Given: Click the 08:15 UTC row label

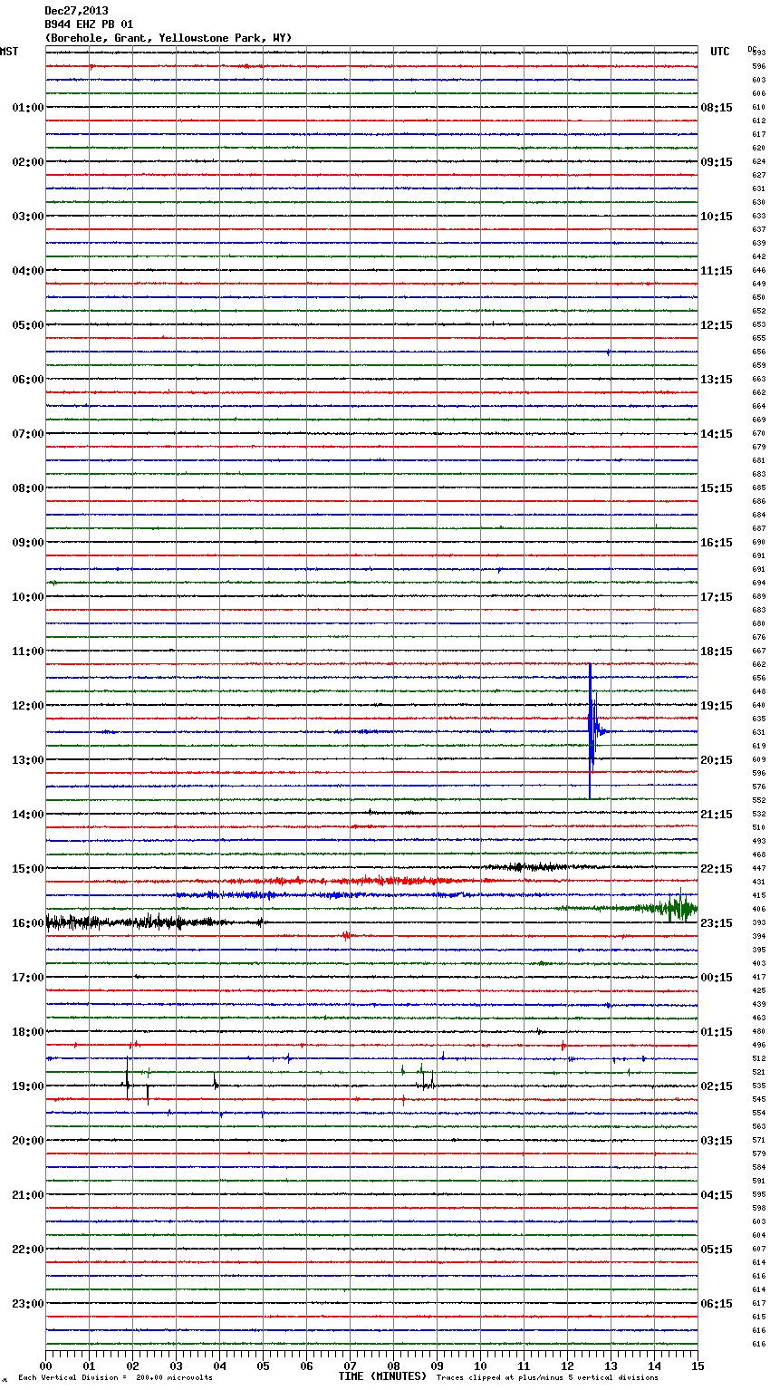Looking at the screenshot, I should pos(717,108).
